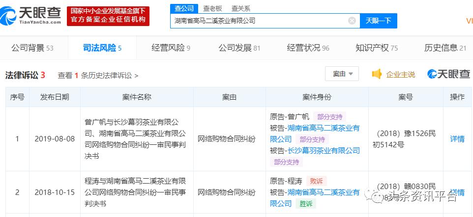This screenshot has height=217, width=473.
Task: Click the 操作 column header
Action: tap(457, 97)
